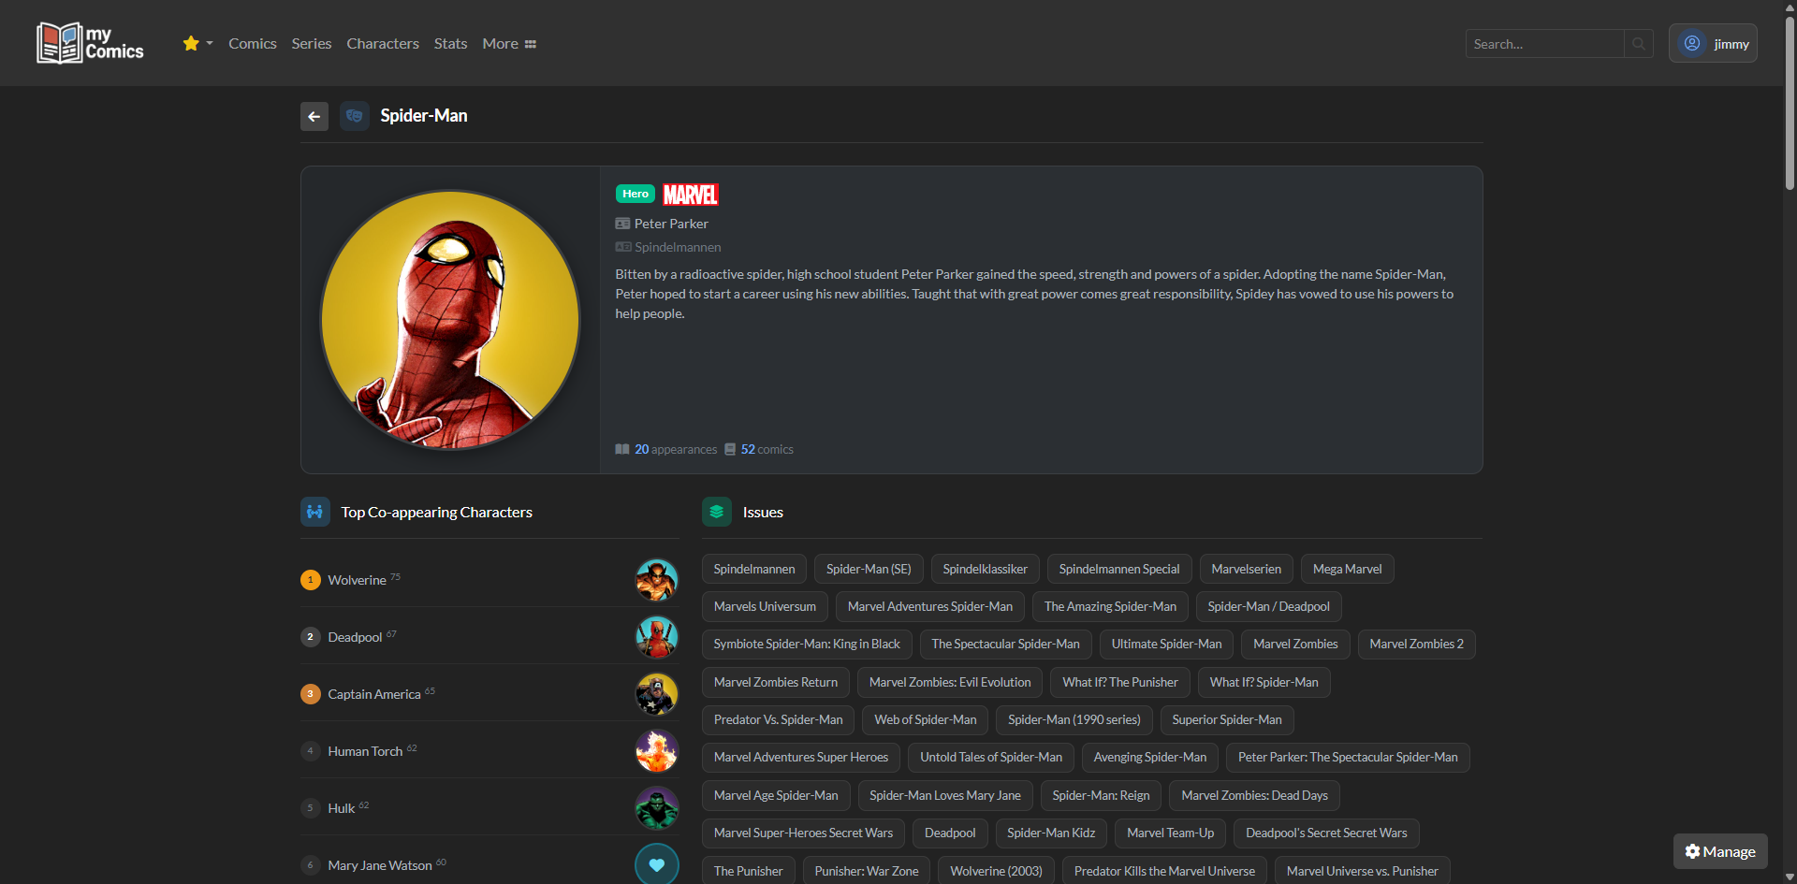Click the character mask icon beside Spider-Man
This screenshot has width=1797, height=884.
point(355,116)
